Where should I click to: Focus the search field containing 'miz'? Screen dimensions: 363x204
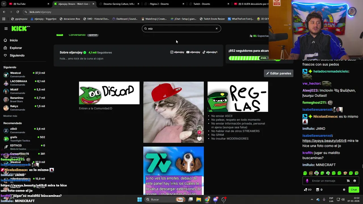coord(181,29)
